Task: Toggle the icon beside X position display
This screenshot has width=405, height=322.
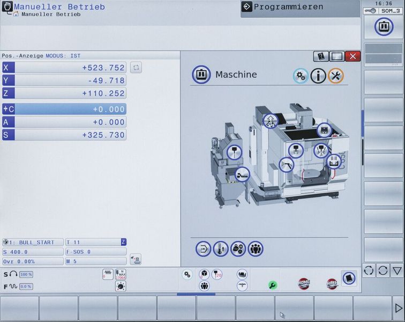Action: point(136,68)
